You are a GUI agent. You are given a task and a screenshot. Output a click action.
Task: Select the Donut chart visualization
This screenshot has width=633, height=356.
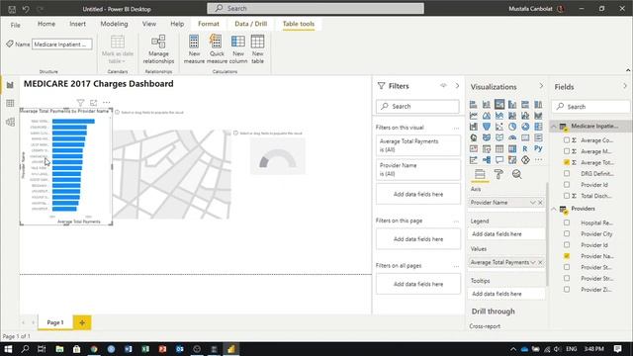click(525, 127)
